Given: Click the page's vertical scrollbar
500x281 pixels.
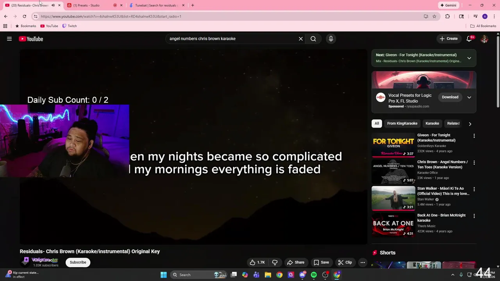Looking at the screenshot, I should click(x=498, y=72).
